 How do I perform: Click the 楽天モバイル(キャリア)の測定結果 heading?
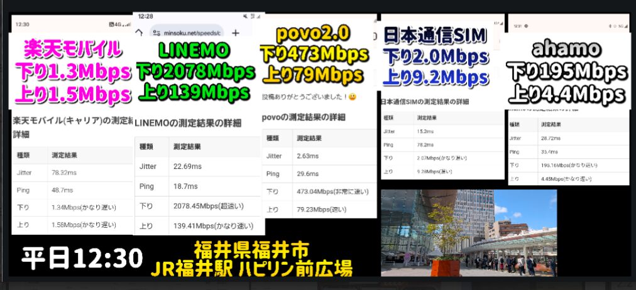click(73, 121)
